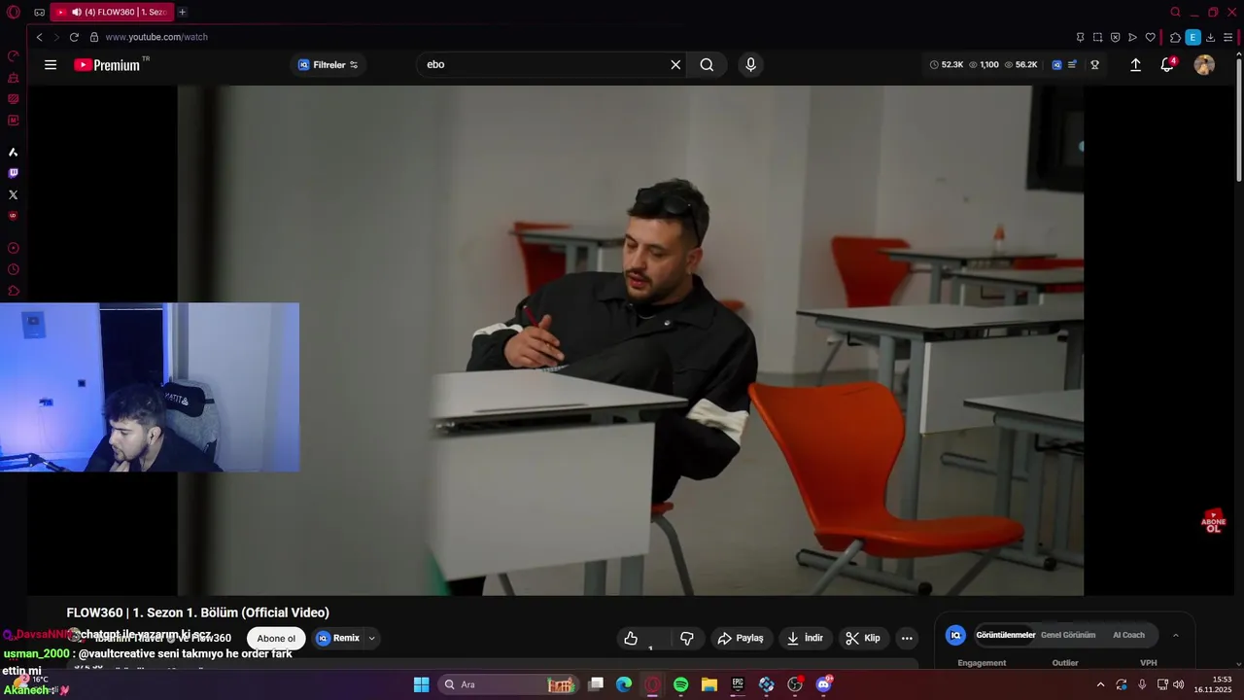
Task: Click the address bar URL
Action: point(156,37)
